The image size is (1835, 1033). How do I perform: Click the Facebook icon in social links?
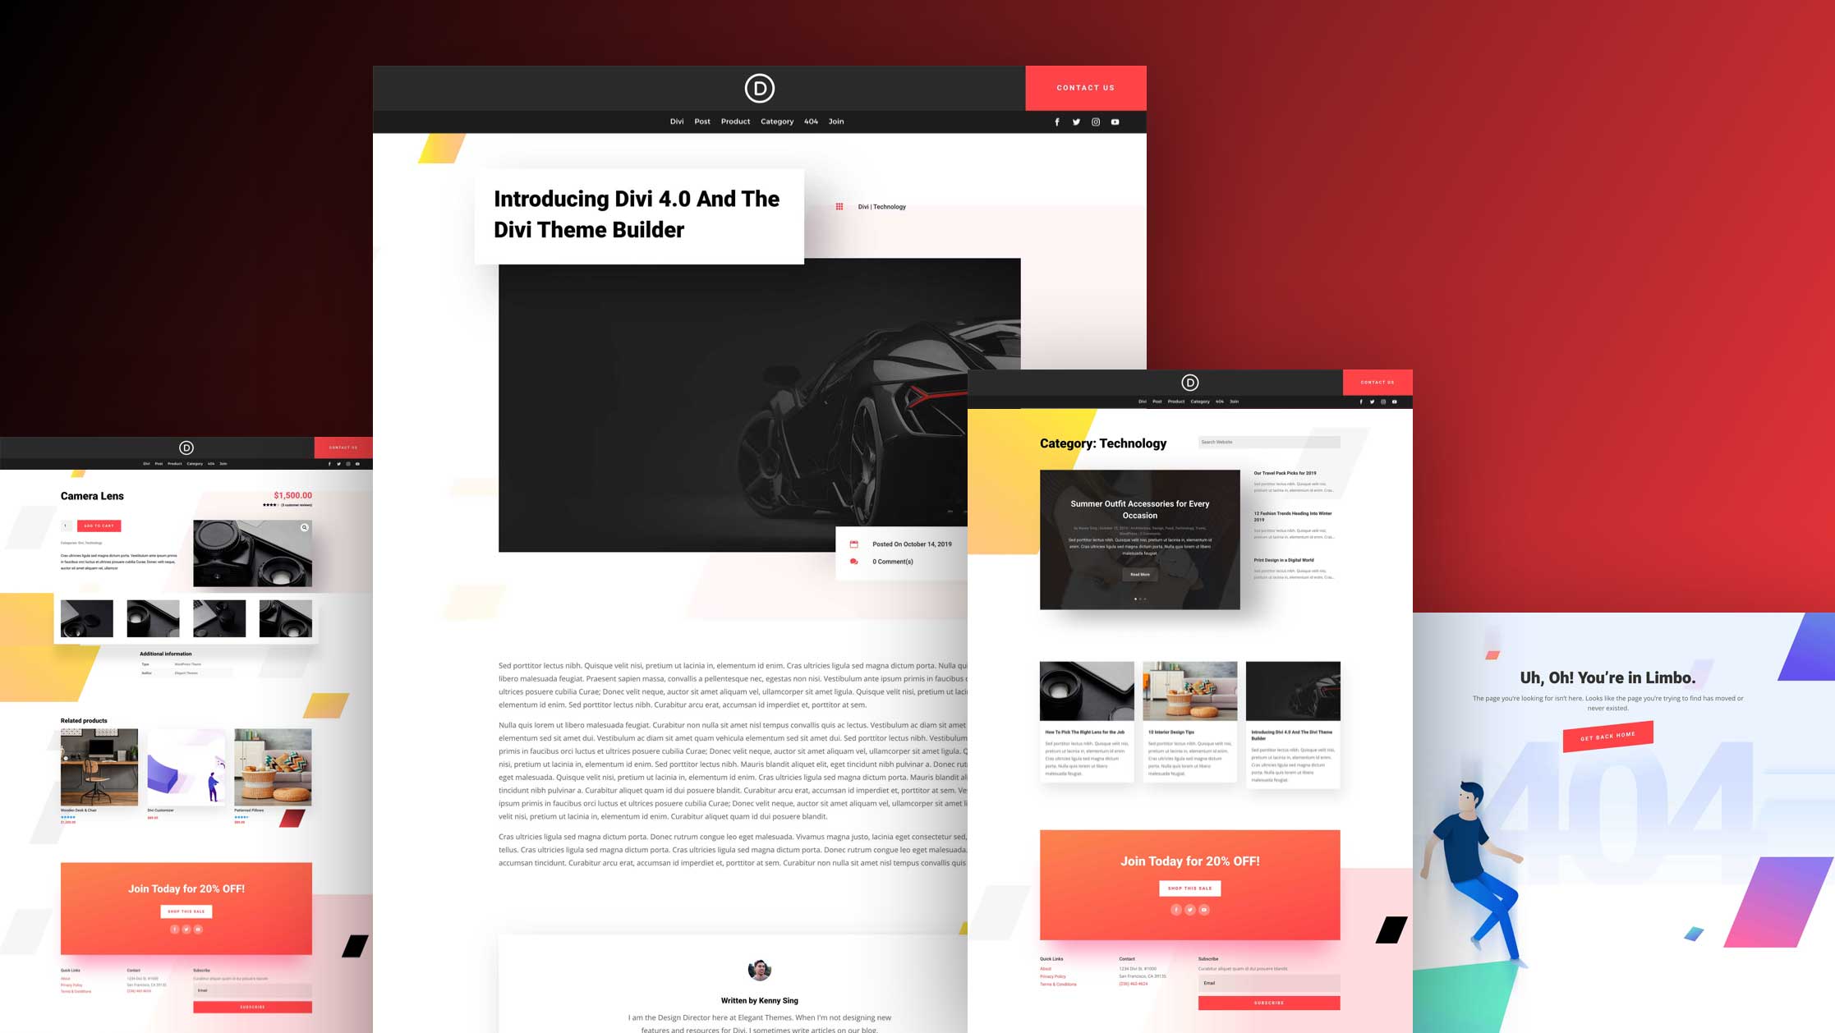tap(1056, 121)
